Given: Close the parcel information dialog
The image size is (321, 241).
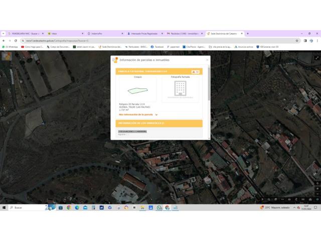Looking at the screenshot, I should pos(207,60).
